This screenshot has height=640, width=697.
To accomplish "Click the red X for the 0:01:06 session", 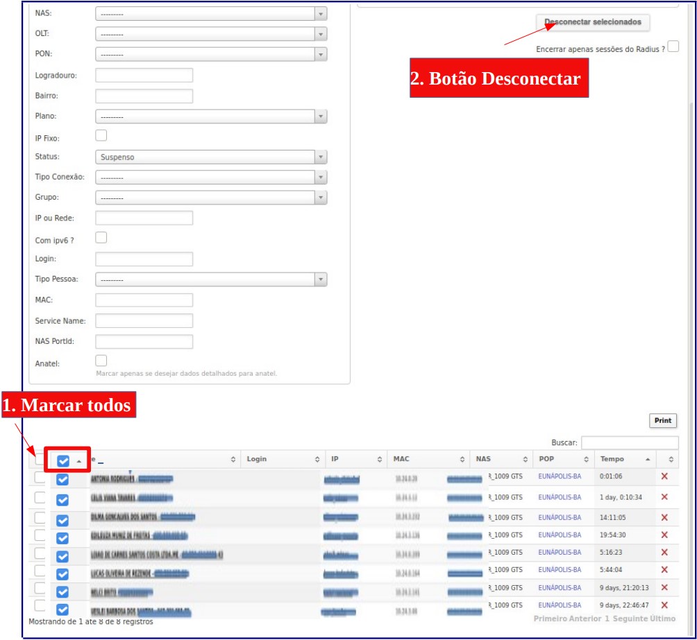I will click(664, 476).
